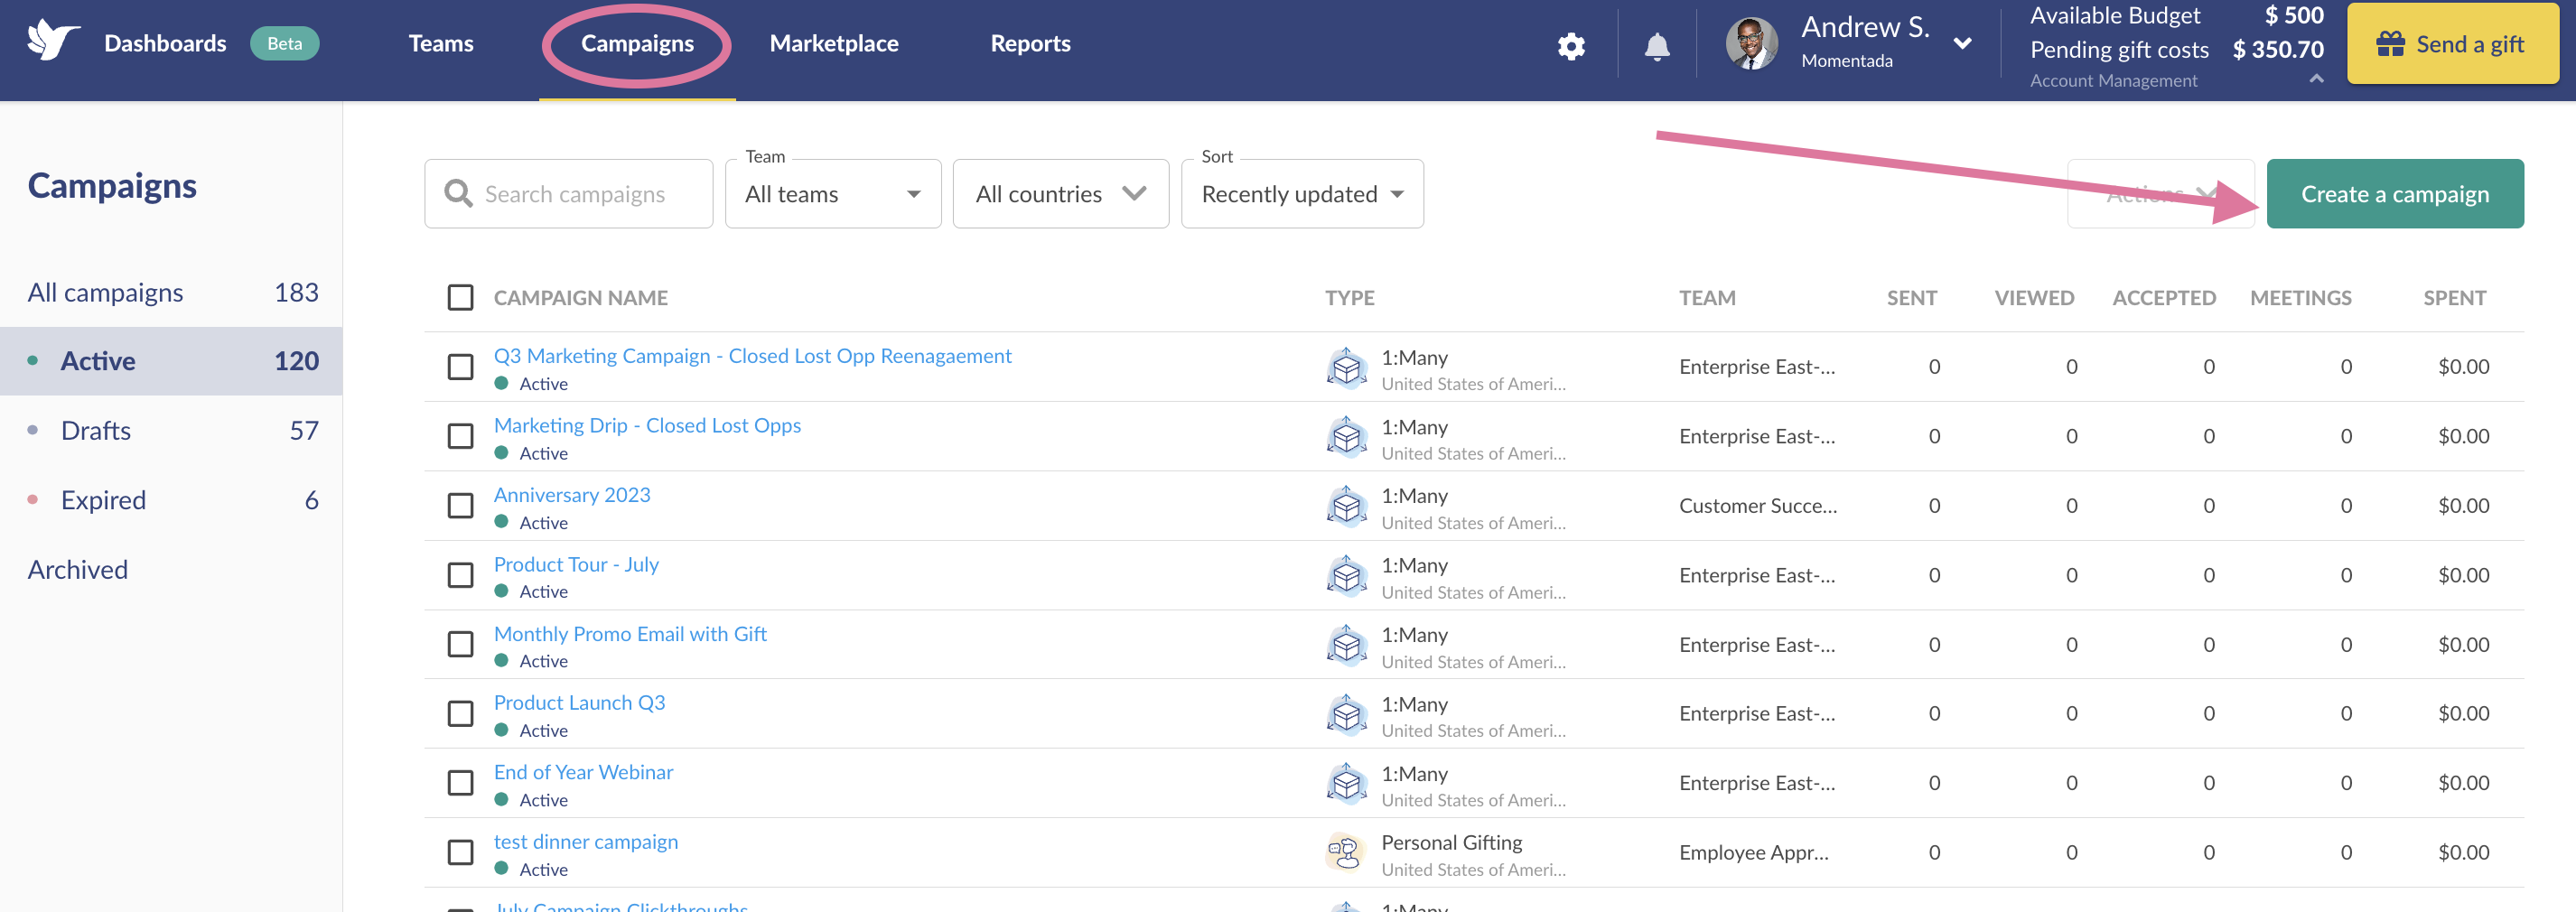The image size is (2576, 912).
Task: Open Product Tour - July campaign link
Action: 576,564
